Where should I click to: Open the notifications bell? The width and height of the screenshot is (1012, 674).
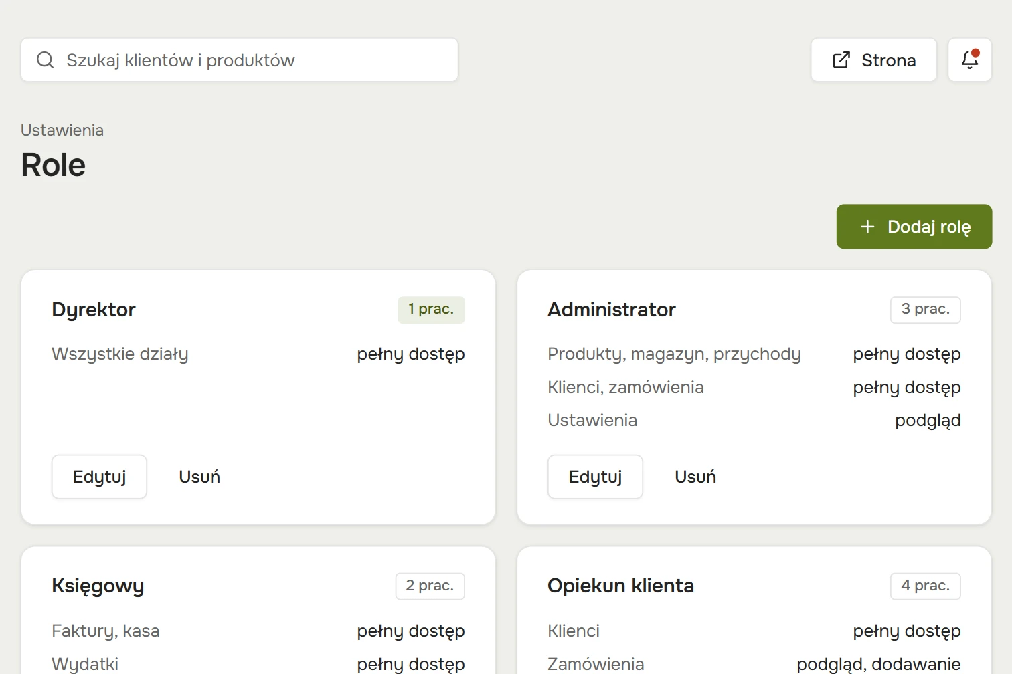(970, 60)
